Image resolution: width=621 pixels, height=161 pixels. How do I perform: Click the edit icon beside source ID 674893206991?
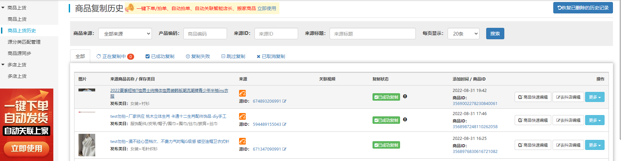point(284,101)
